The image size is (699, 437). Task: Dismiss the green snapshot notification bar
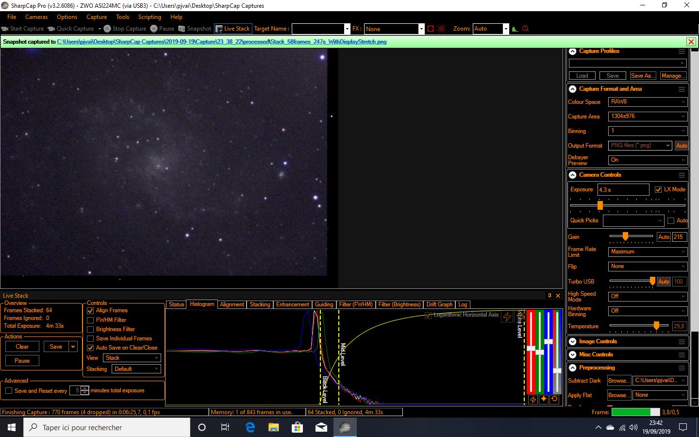tap(691, 42)
